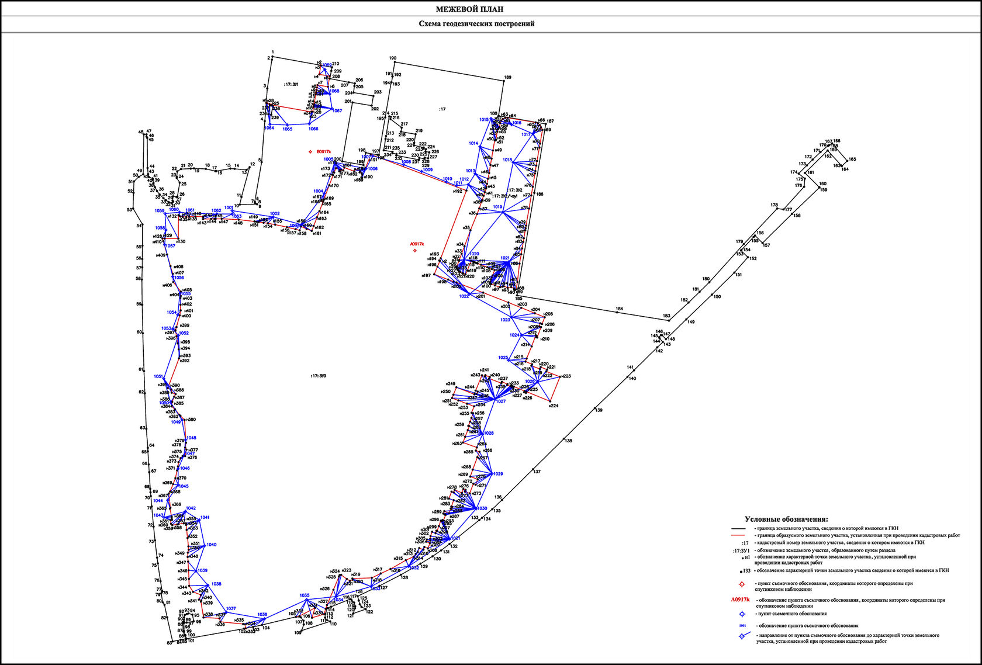This screenshot has height=665, width=982.
Task: Click the red 'A0917k' label on the map
Action: [x=417, y=244]
